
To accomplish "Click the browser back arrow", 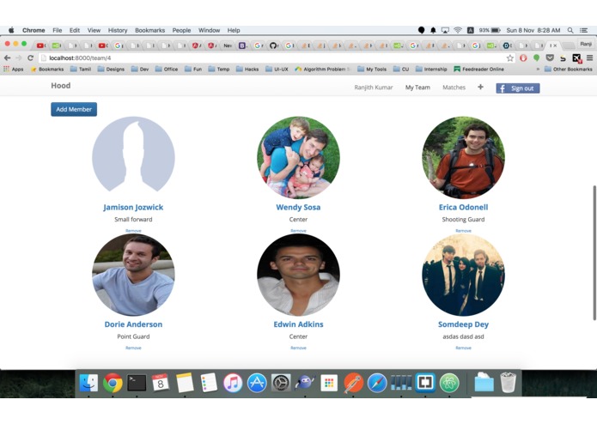I will pos(7,58).
